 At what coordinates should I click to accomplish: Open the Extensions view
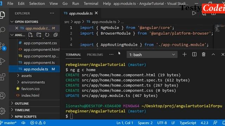[x=2, y=77]
